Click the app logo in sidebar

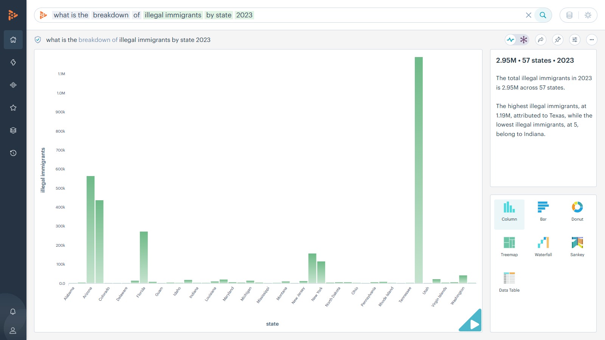pyautogui.click(x=13, y=15)
